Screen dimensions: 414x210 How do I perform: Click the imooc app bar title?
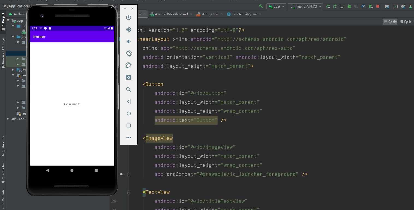(x=39, y=37)
